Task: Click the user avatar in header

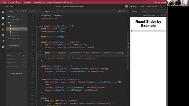Action: (x=126, y=6)
